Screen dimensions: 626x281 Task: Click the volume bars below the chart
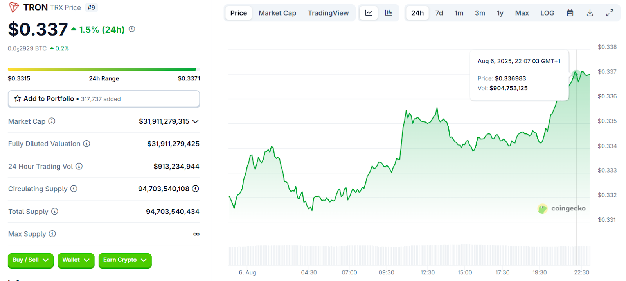(409, 256)
